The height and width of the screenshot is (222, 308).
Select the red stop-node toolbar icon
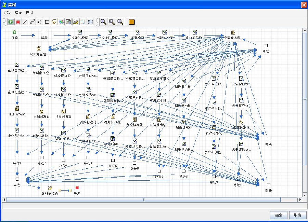click(x=18, y=22)
